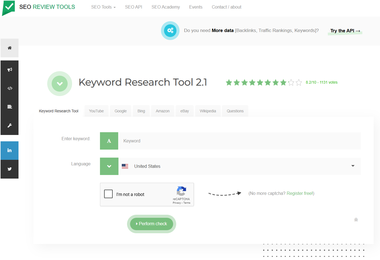Switch to the Wikipedia tab
This screenshot has width=380, height=260.
tap(208, 111)
